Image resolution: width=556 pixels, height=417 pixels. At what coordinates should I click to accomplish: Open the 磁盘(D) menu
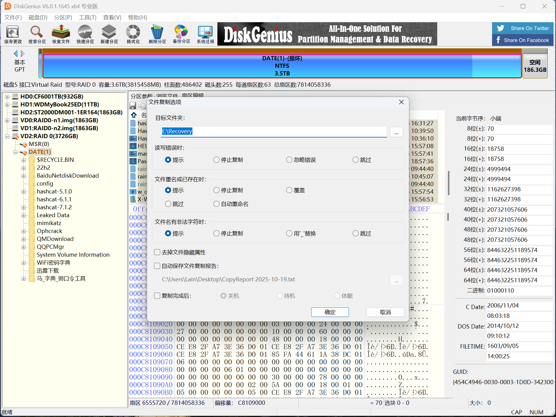pyautogui.click(x=38, y=17)
